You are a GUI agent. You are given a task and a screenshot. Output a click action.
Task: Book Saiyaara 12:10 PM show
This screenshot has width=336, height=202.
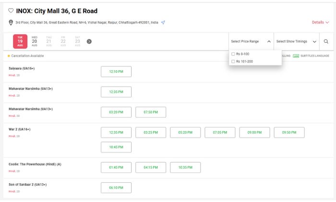coord(116,72)
